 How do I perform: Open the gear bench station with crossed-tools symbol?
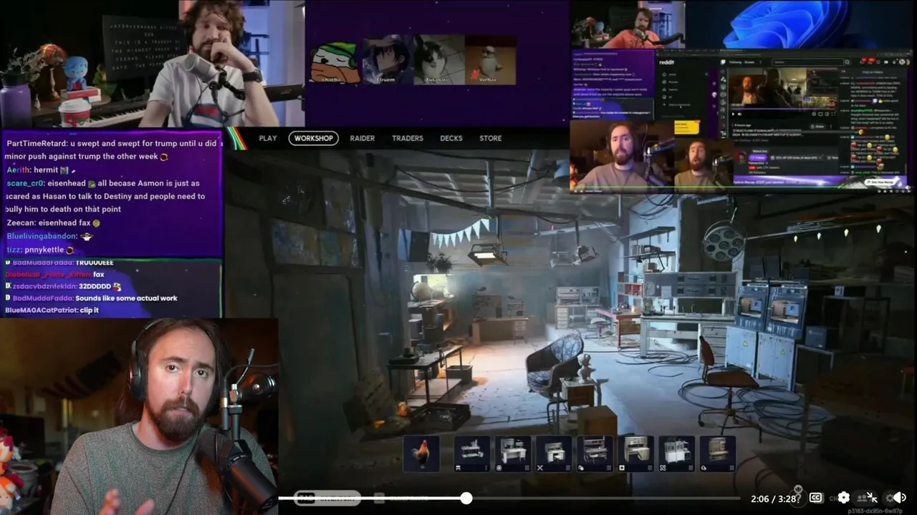(554, 453)
